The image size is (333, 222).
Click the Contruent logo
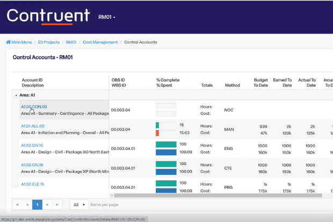(48, 17)
